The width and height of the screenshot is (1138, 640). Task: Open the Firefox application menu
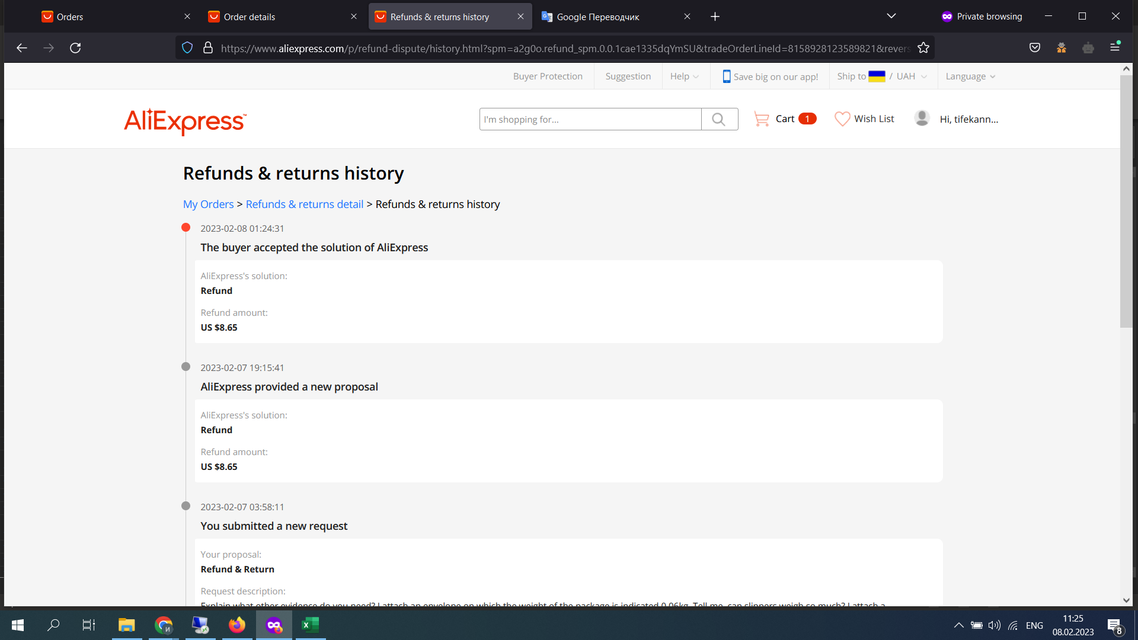(1115, 47)
